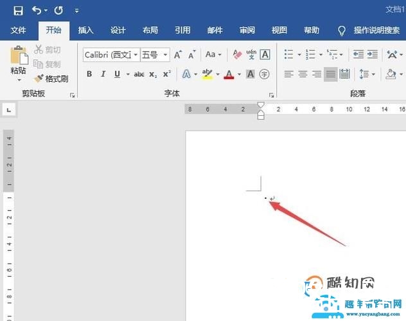The image size is (406, 321).
Task: Open the 剪贴板 dialog launcher
Action: 72,95
